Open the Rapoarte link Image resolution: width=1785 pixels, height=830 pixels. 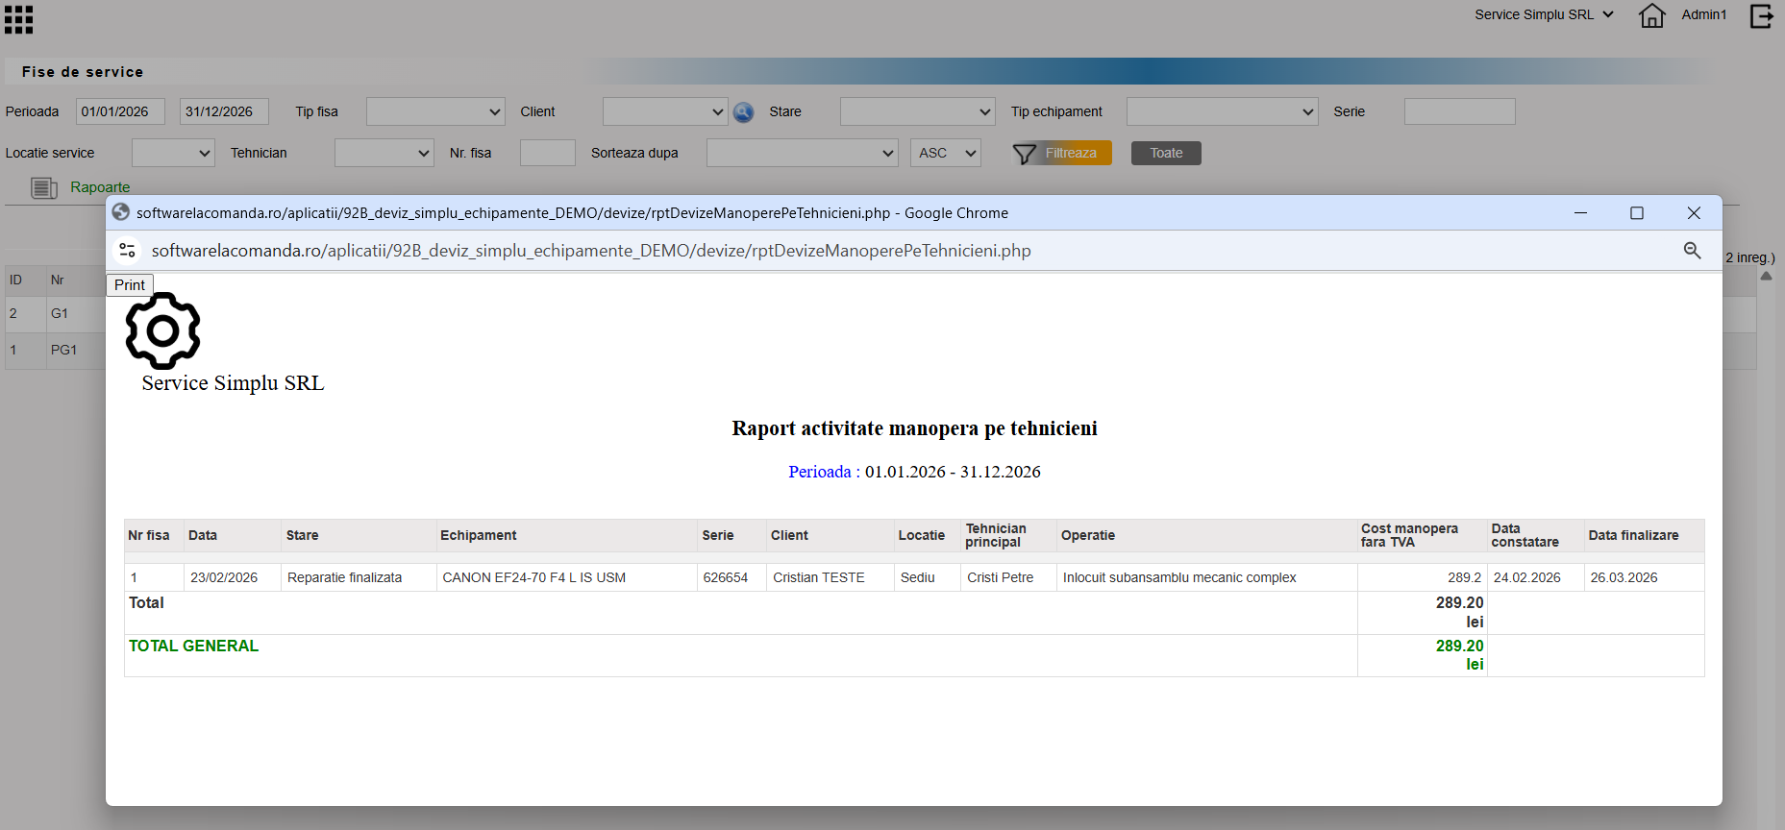[100, 187]
